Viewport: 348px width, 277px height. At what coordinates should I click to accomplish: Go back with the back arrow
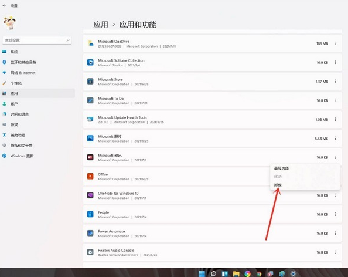click(4, 5)
